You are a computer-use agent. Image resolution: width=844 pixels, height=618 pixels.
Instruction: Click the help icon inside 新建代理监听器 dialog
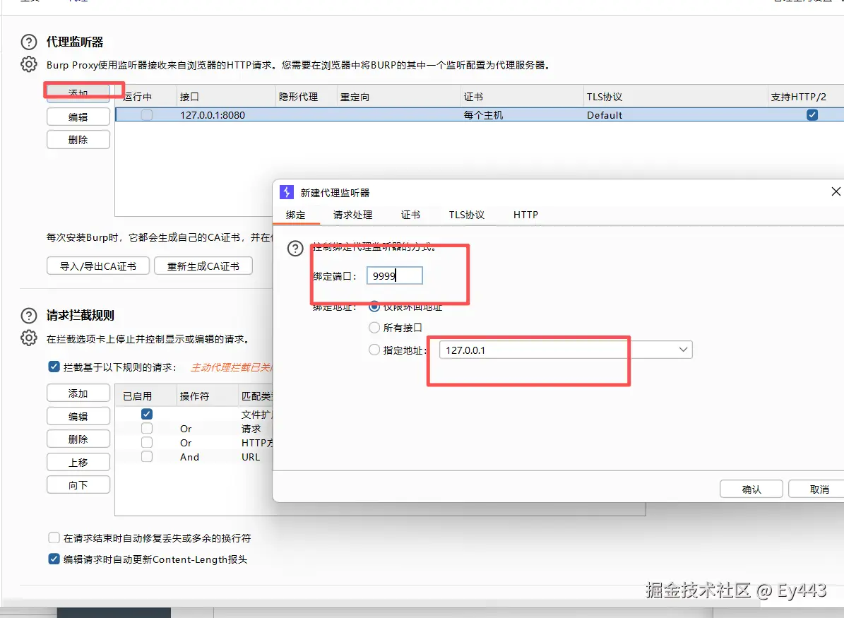[x=295, y=248]
